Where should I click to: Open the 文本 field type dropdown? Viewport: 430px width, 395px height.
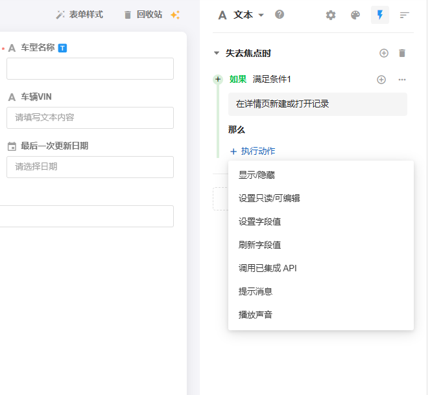click(241, 15)
